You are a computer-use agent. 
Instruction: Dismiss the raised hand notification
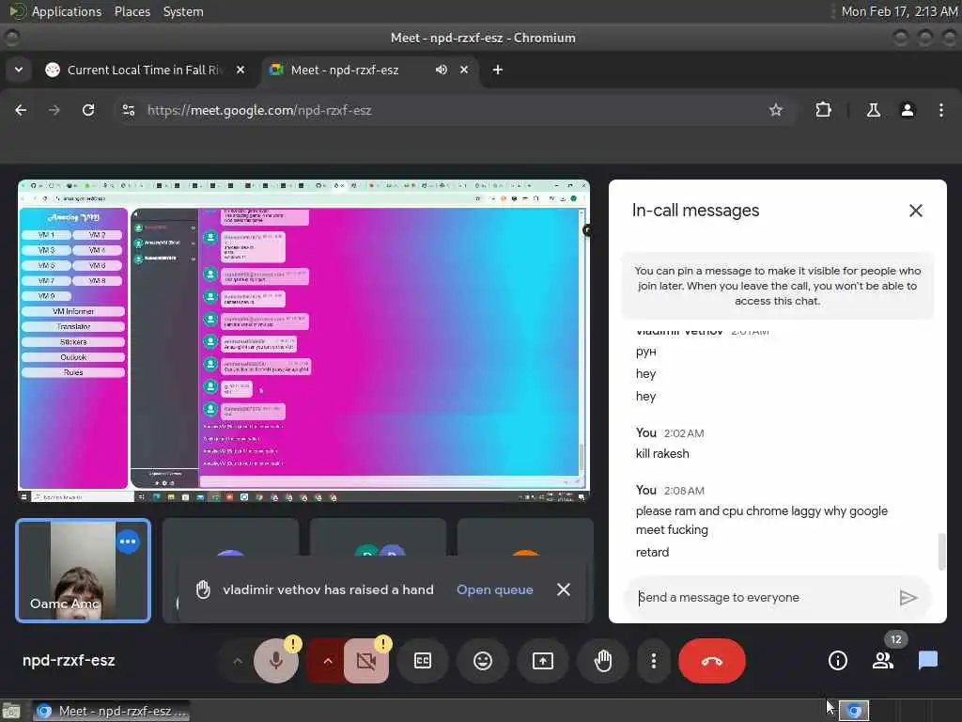tap(564, 589)
